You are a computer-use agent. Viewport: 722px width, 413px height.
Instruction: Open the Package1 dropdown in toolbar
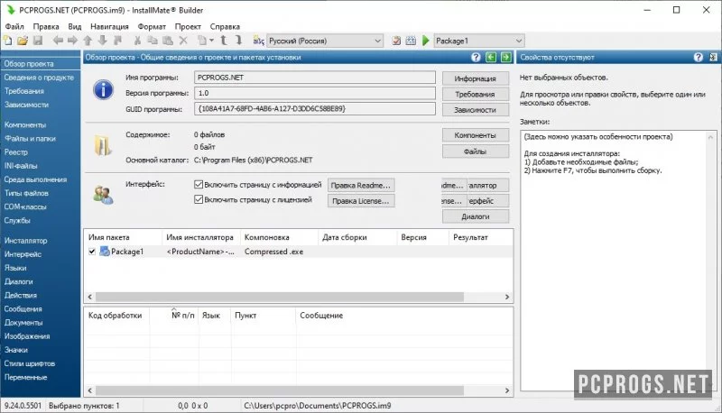tap(478, 41)
